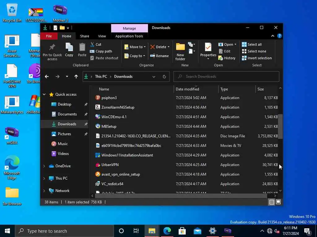Click the Manage contextual tab
Viewport: 317px width, 237px height.
tap(129, 28)
